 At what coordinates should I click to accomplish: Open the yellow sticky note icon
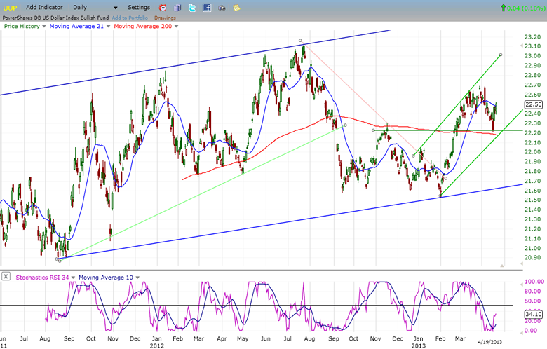(237, 7)
